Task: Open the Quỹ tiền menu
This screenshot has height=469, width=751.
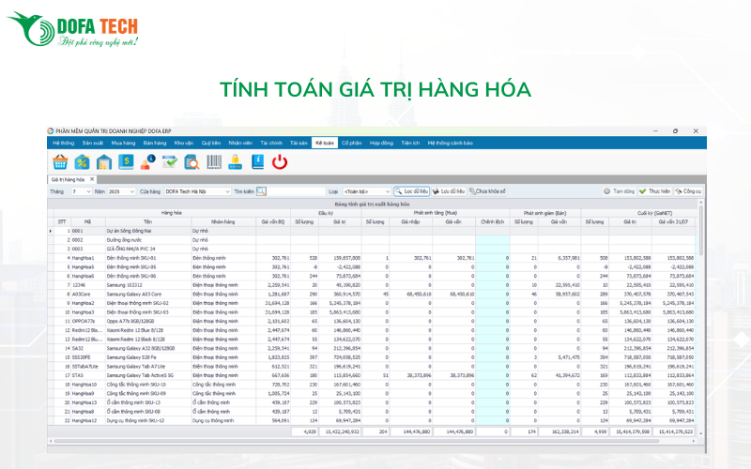Action: coord(210,144)
